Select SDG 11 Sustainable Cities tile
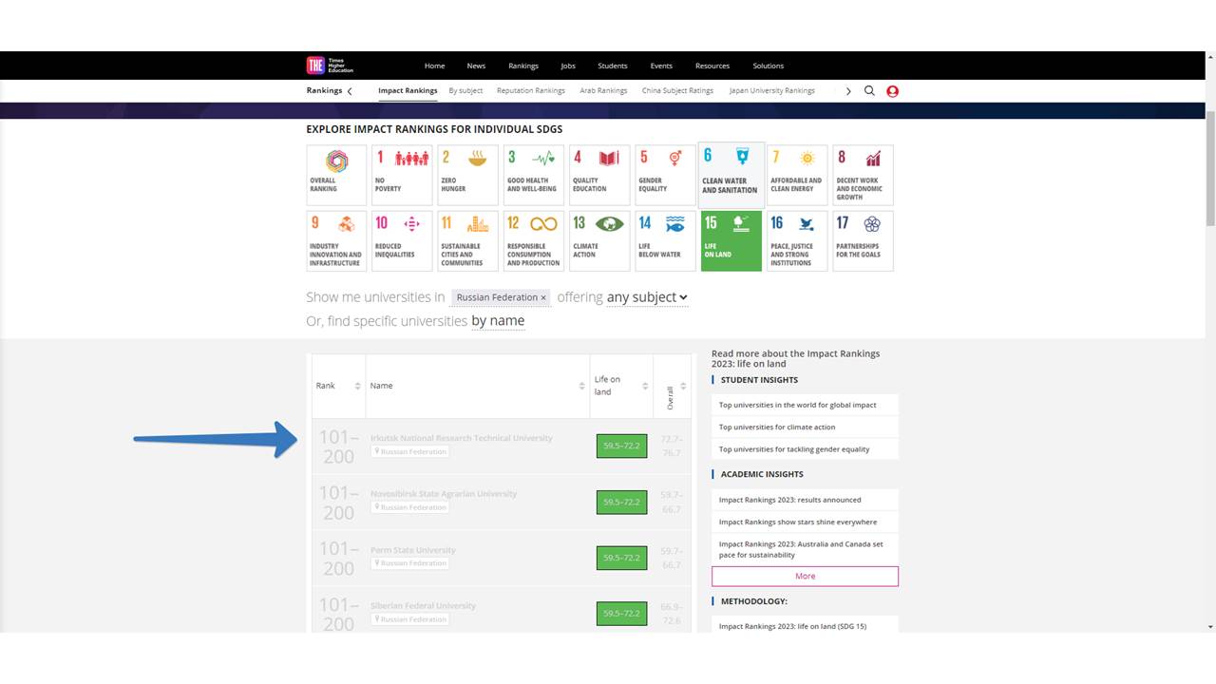1216x684 pixels. (x=468, y=241)
